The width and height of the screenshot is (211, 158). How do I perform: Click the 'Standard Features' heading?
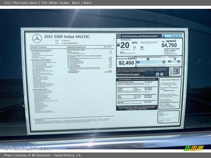point(38,47)
